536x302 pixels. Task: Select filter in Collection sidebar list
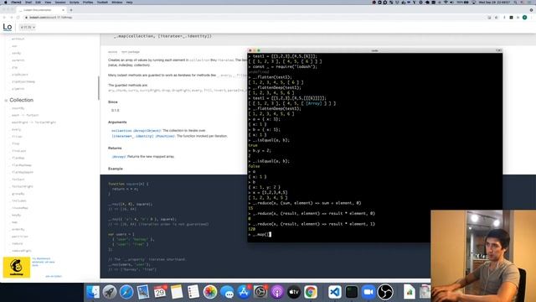coord(17,137)
